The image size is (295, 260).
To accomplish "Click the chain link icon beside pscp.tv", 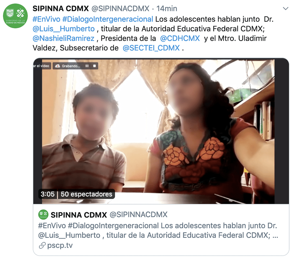I will [x=42, y=245].
